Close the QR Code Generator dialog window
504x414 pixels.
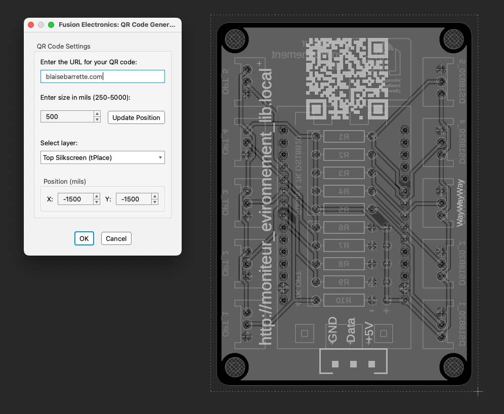(31, 25)
